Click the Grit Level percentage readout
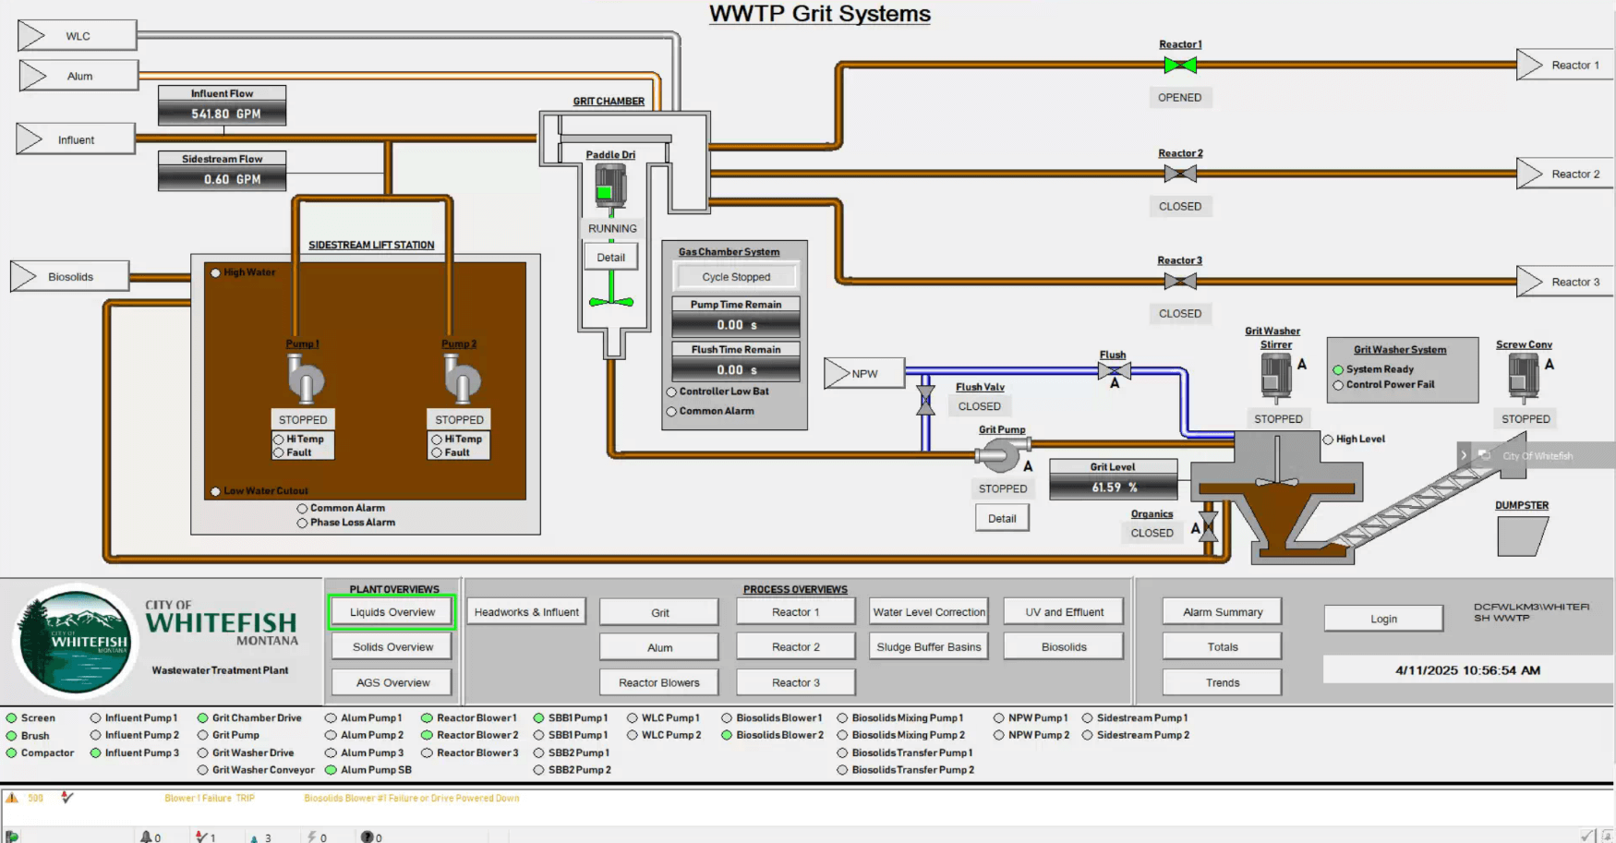Screen dimensions: 1616x843 1114,488
